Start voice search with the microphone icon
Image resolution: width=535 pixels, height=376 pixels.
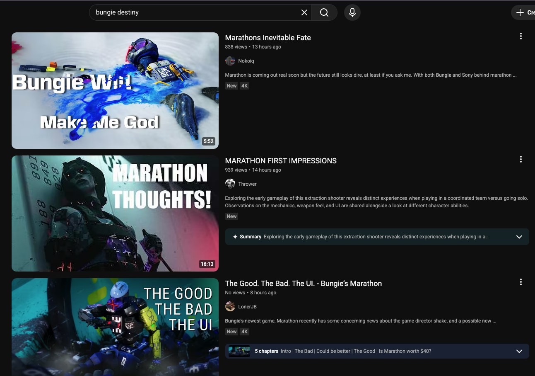[x=352, y=12]
